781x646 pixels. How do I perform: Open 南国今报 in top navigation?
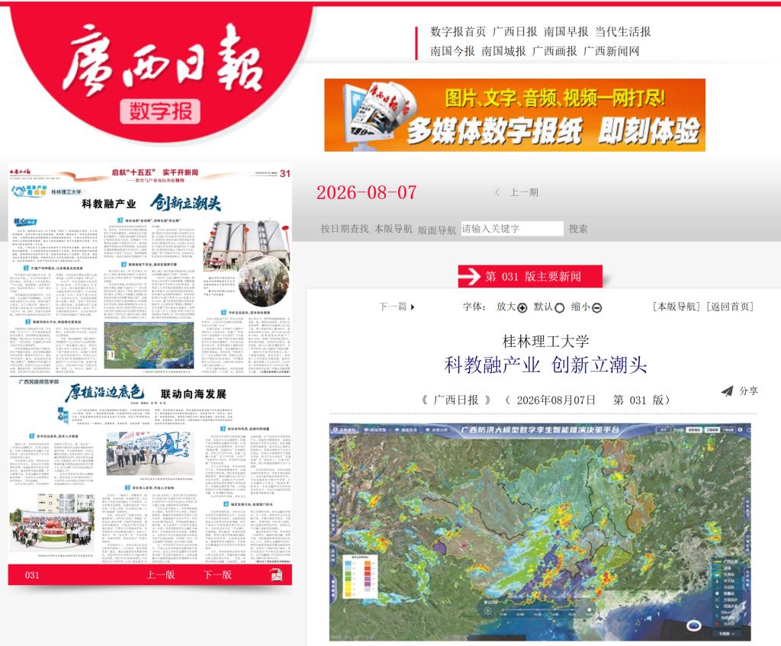coord(452,51)
